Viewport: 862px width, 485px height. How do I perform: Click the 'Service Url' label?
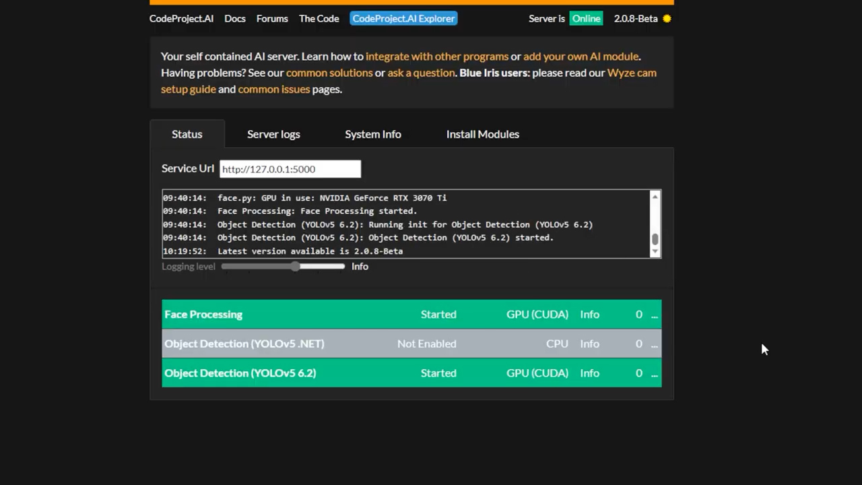188,168
